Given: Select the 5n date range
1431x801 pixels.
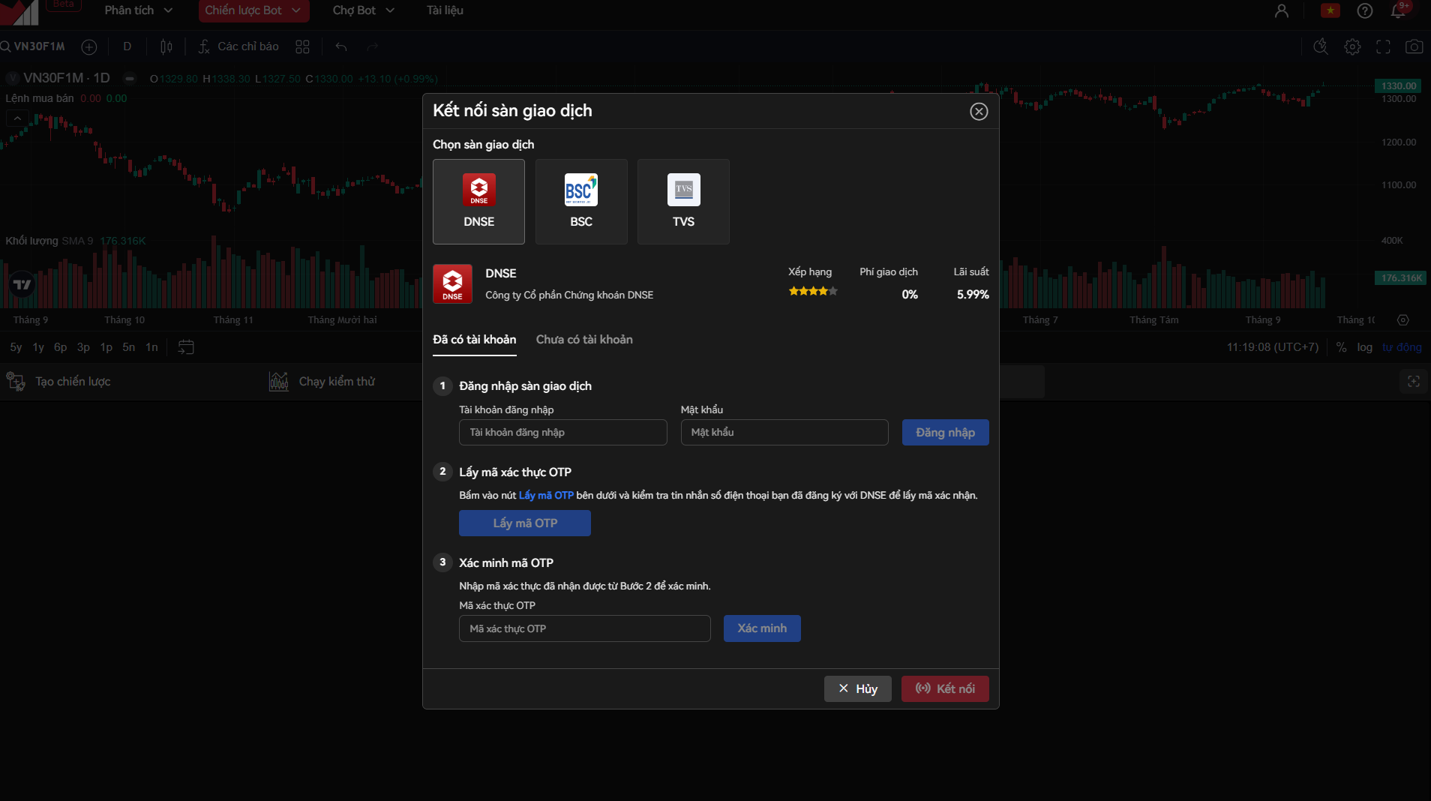Looking at the screenshot, I should (129, 347).
